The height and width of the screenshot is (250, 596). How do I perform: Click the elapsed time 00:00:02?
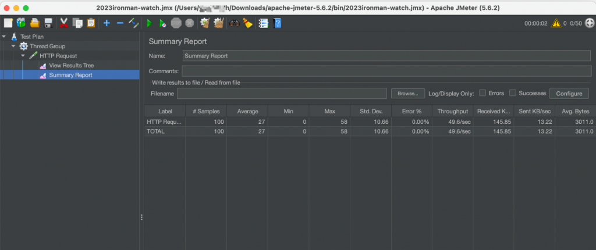tap(536, 23)
